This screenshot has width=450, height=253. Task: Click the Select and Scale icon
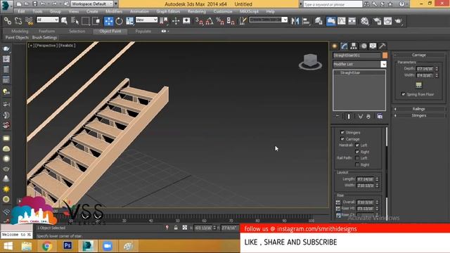tap(129, 20)
